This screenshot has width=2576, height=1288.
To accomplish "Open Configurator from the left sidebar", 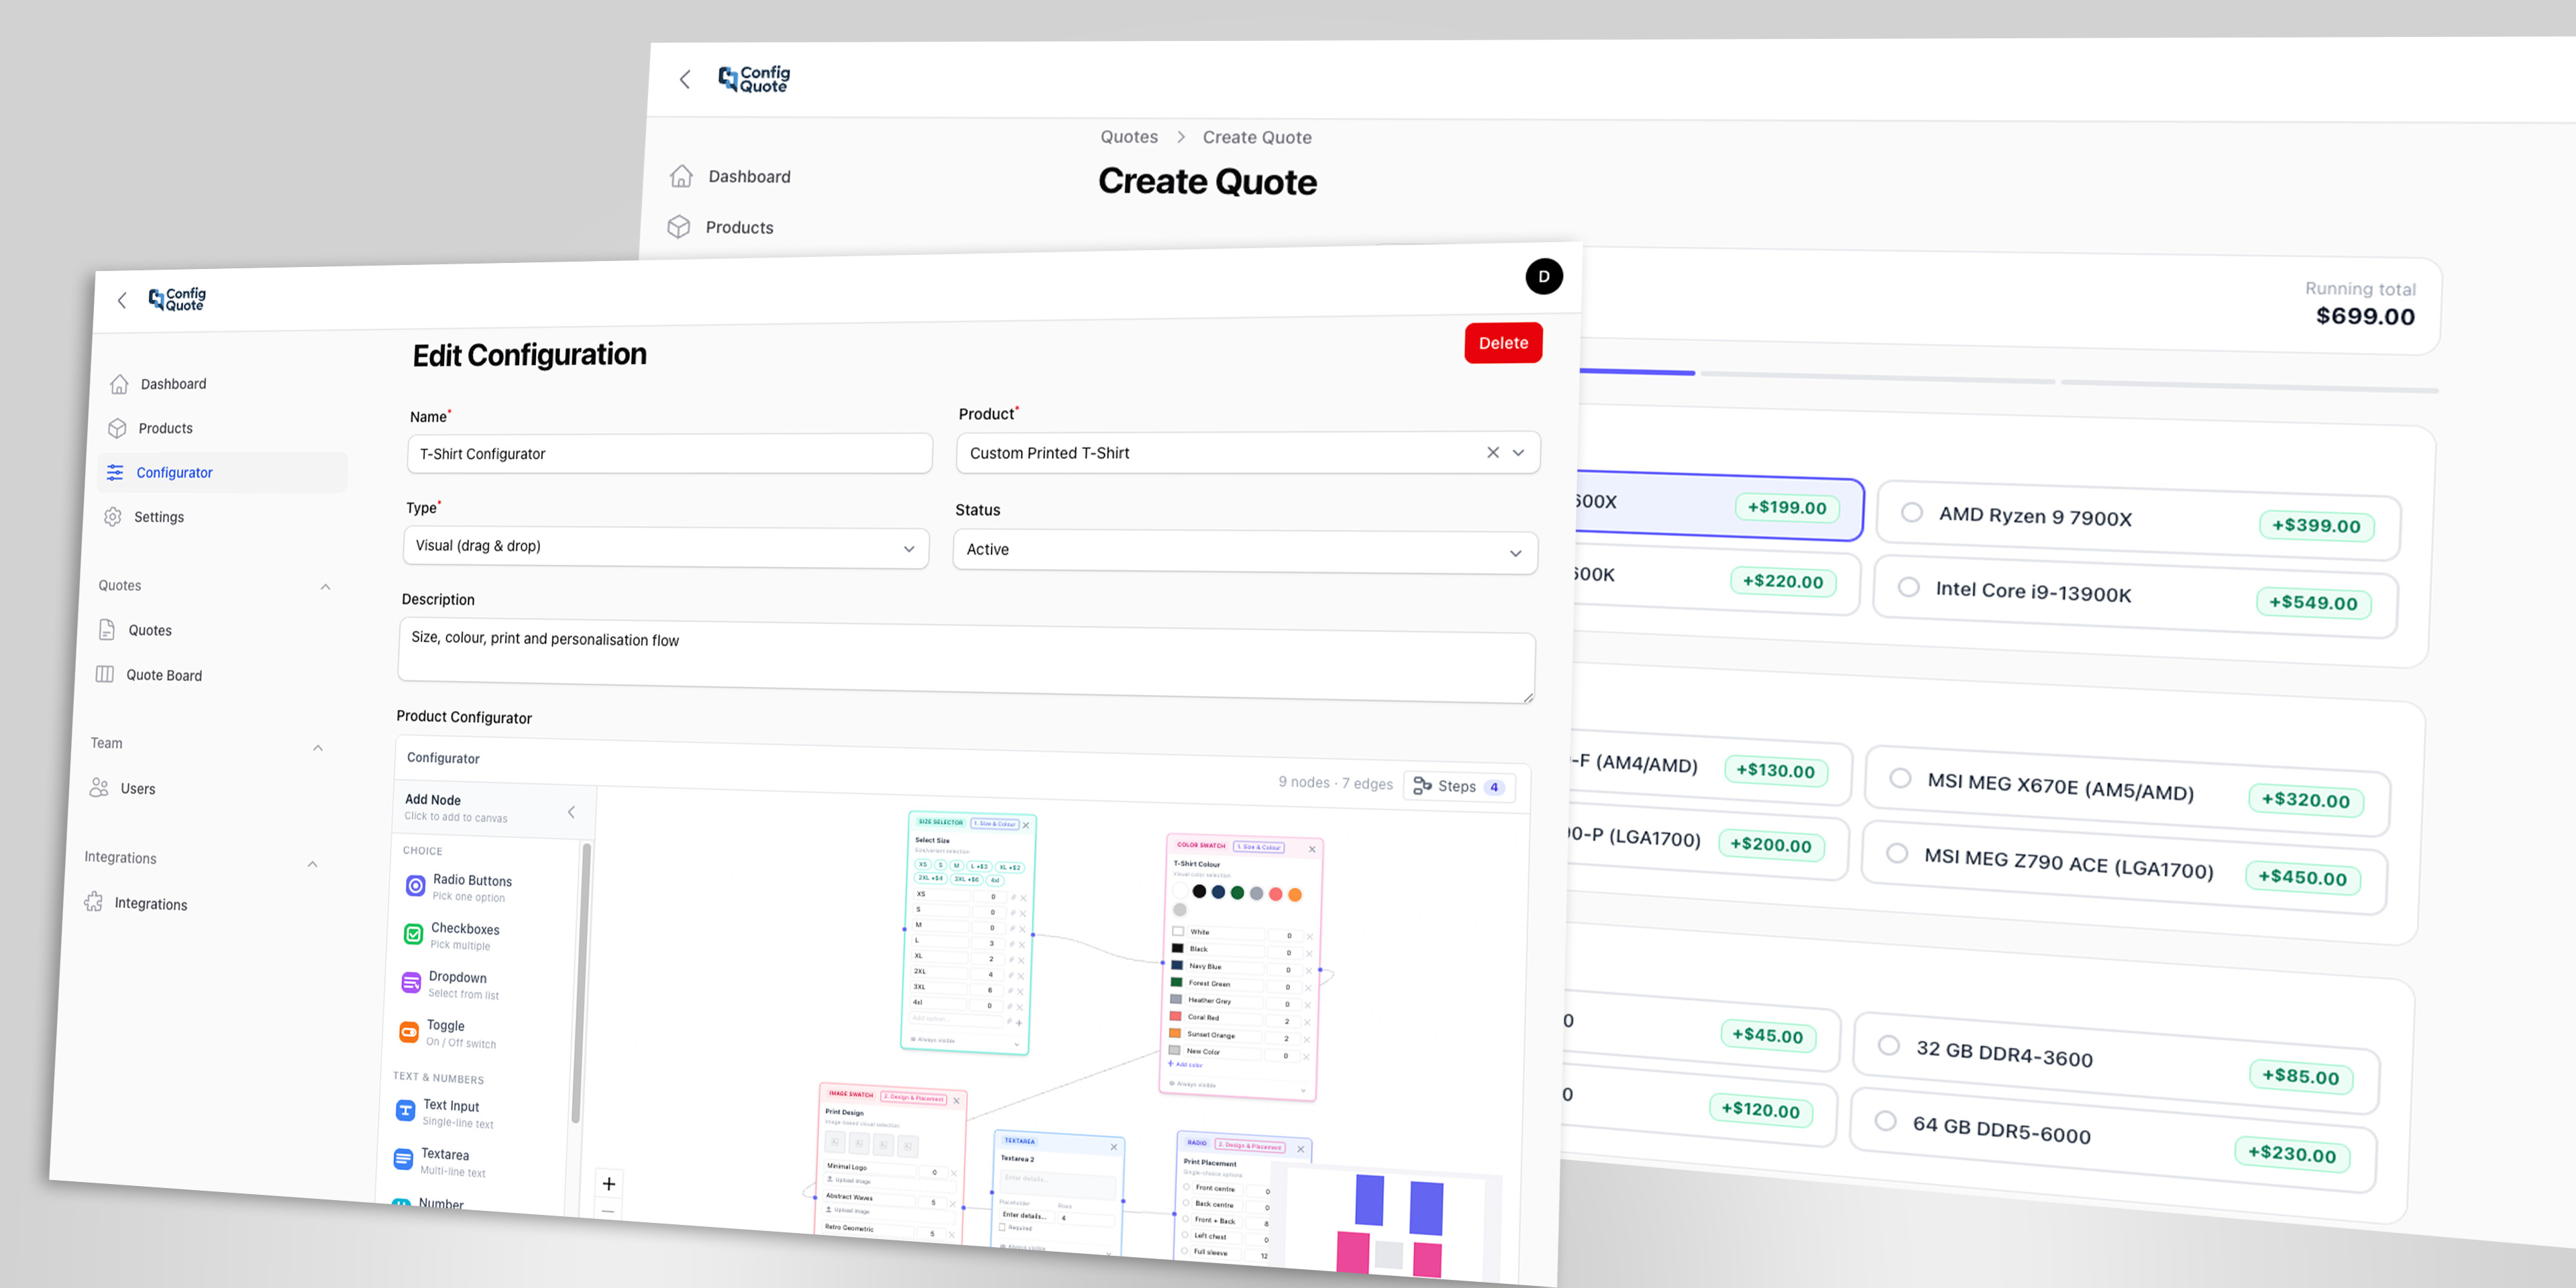I will [x=174, y=472].
